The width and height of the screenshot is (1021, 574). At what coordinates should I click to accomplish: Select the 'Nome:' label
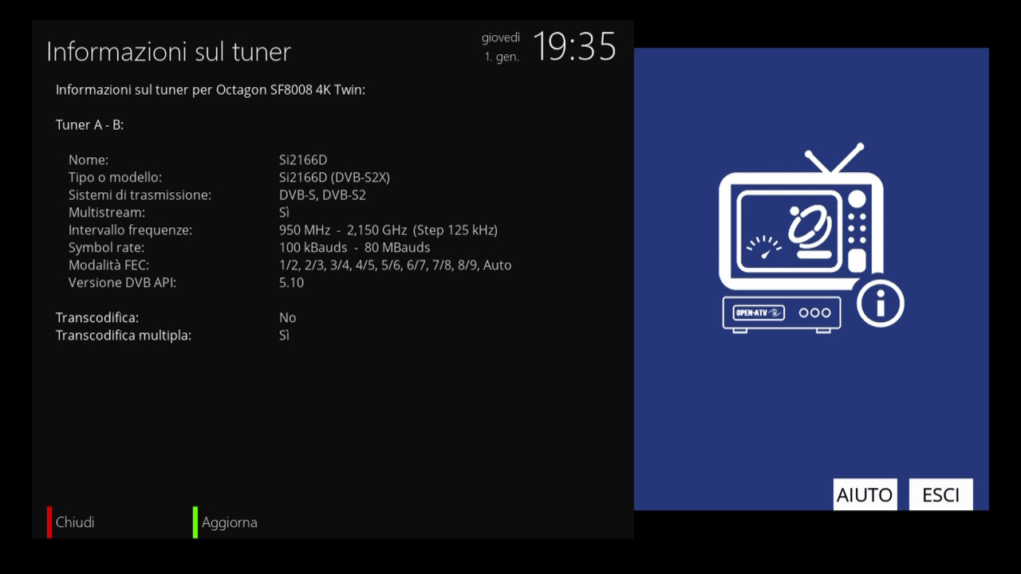click(x=89, y=160)
